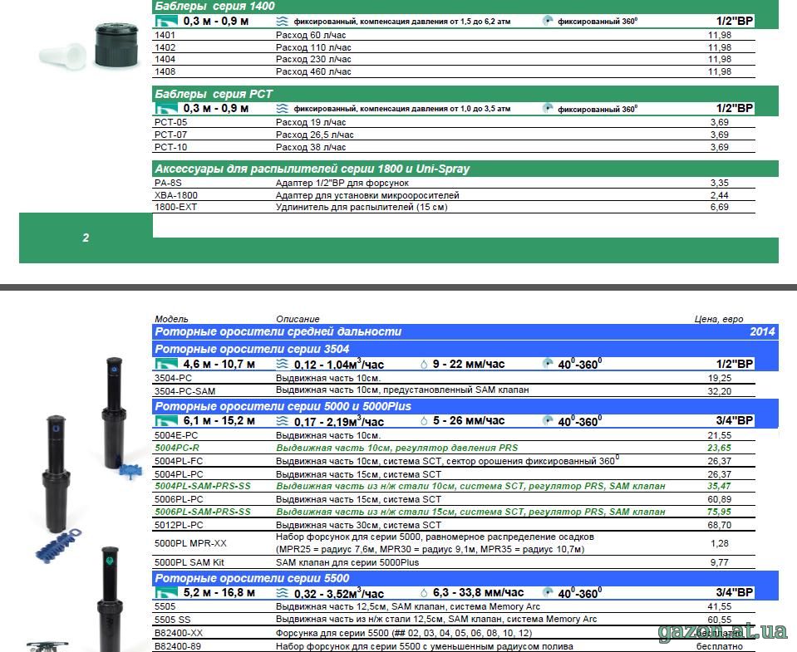Click the arc sector icon in серия PCT header
797x652 pixels.
point(548,108)
